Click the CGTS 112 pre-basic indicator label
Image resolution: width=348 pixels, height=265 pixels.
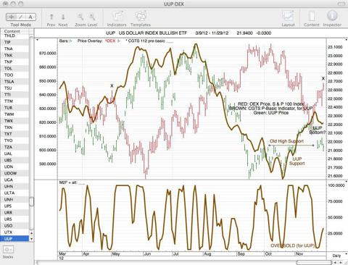coord(146,41)
